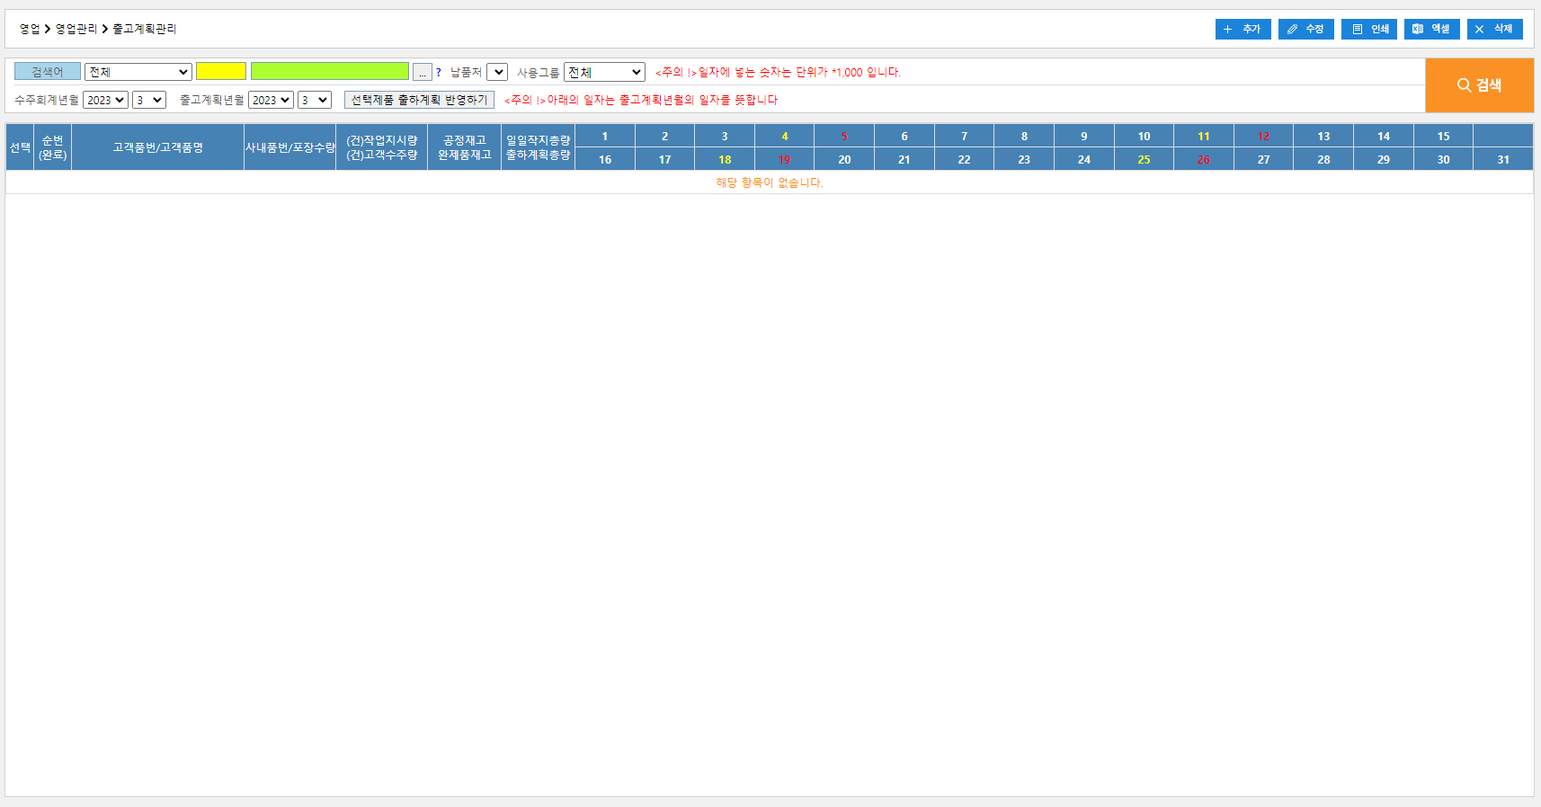1541x807 pixels.
Task: Click the green search text field
Action: click(x=329, y=71)
